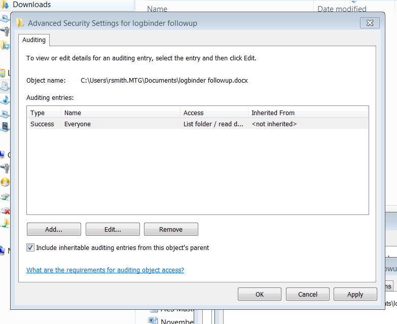Switch to the Auditing tab

(34, 40)
